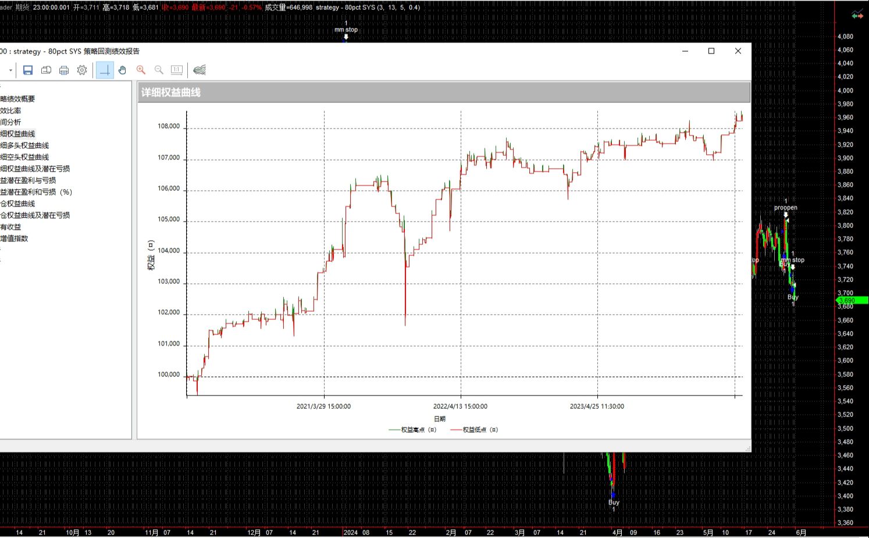Click red-green arrows icon in price chart
The image size is (869, 538).
[857, 16]
